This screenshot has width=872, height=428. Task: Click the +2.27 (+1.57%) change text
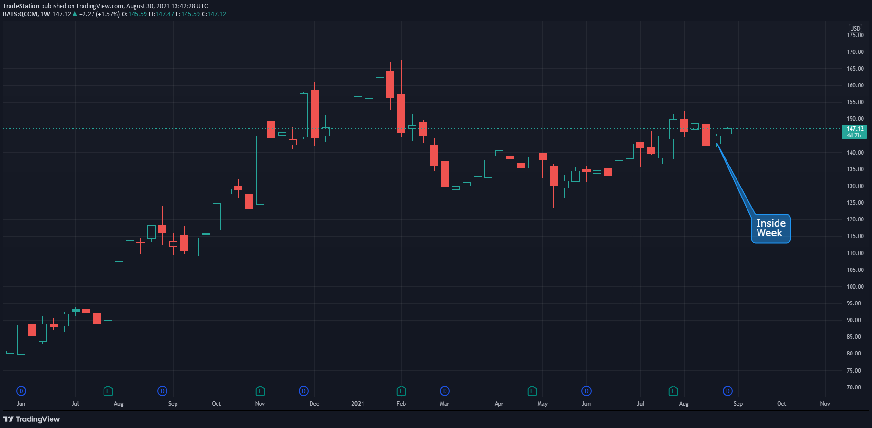(x=99, y=14)
